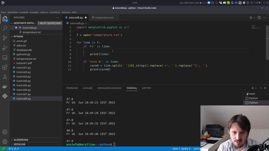This screenshot has width=269, height=151.
Task: Switch to the tutorial8.py editor tab
Action: click(76, 18)
